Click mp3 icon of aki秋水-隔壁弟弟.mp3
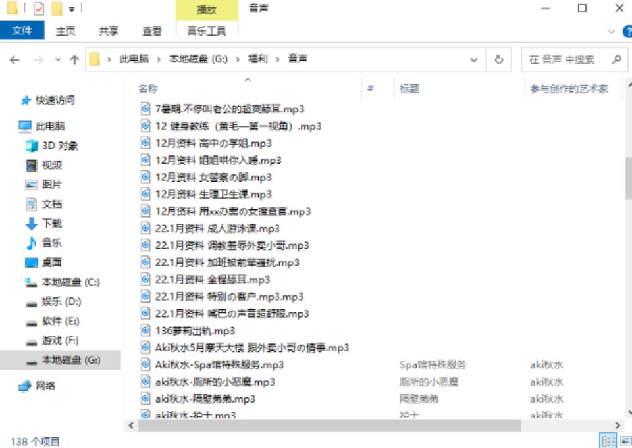The width and height of the screenshot is (632, 448). [145, 399]
